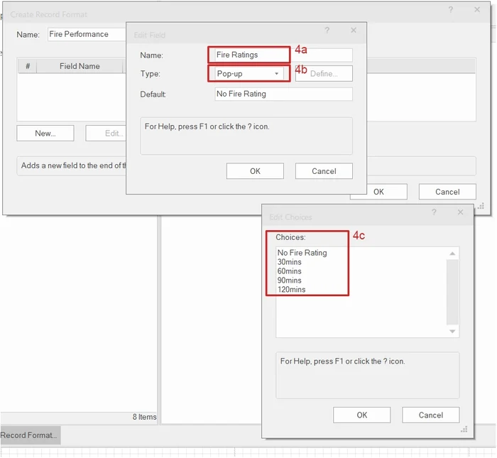The height and width of the screenshot is (458, 497).
Task: Click the Record Format... button at bottom
Action: pyautogui.click(x=29, y=435)
